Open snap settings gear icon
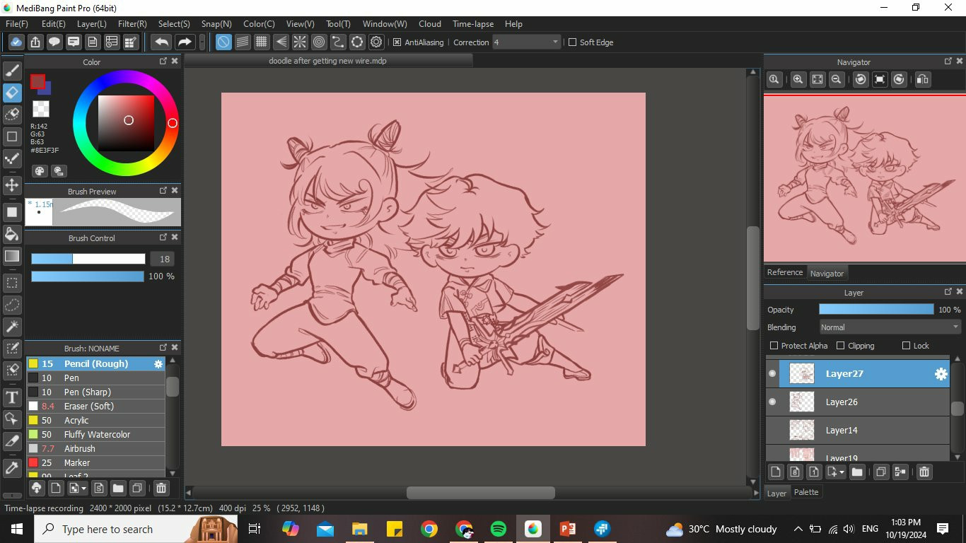The height and width of the screenshot is (543, 966). tap(376, 42)
